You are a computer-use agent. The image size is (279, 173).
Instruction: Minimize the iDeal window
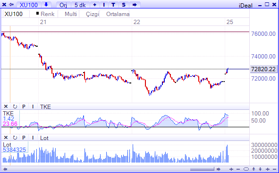[x=260, y=5]
